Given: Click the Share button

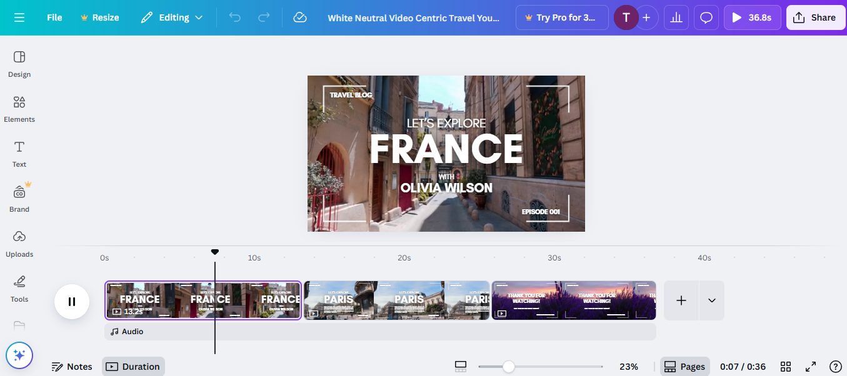Looking at the screenshot, I should coord(816,17).
